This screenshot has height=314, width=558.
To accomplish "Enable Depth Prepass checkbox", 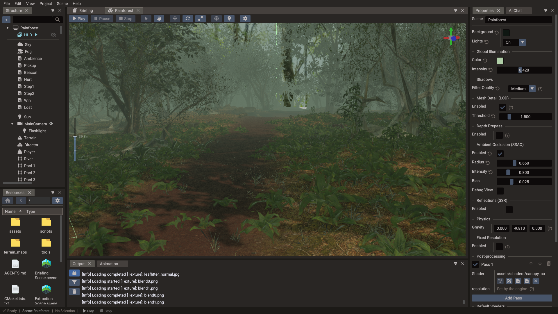I will [x=499, y=135].
